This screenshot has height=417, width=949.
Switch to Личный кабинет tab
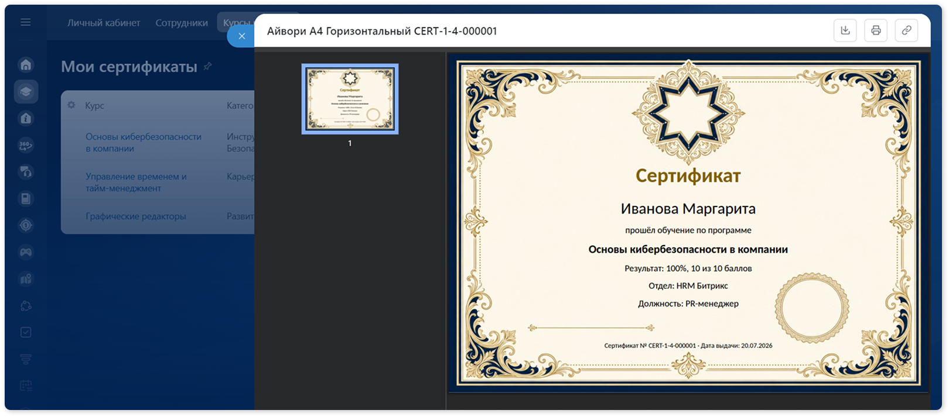point(104,23)
